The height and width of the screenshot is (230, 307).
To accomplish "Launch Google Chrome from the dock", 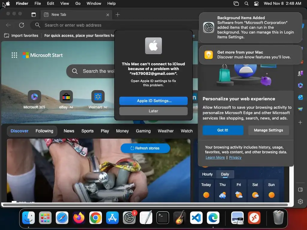I will pos(96,218).
